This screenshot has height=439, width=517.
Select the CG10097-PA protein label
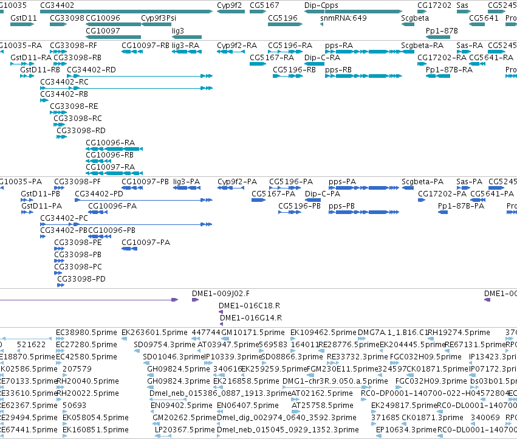pyautogui.click(x=146, y=243)
